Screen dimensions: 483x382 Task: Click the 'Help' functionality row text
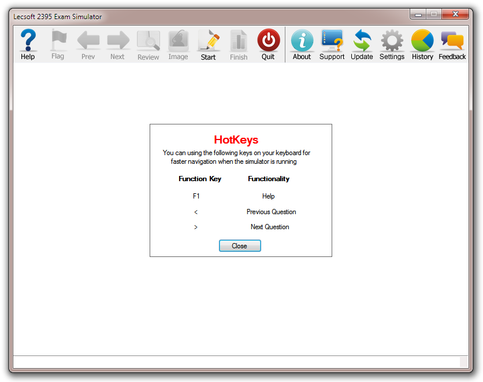[268, 196]
